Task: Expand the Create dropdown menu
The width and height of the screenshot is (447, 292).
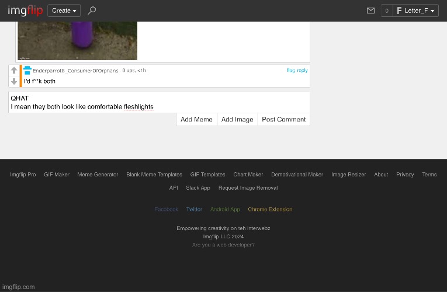Action: [x=64, y=11]
